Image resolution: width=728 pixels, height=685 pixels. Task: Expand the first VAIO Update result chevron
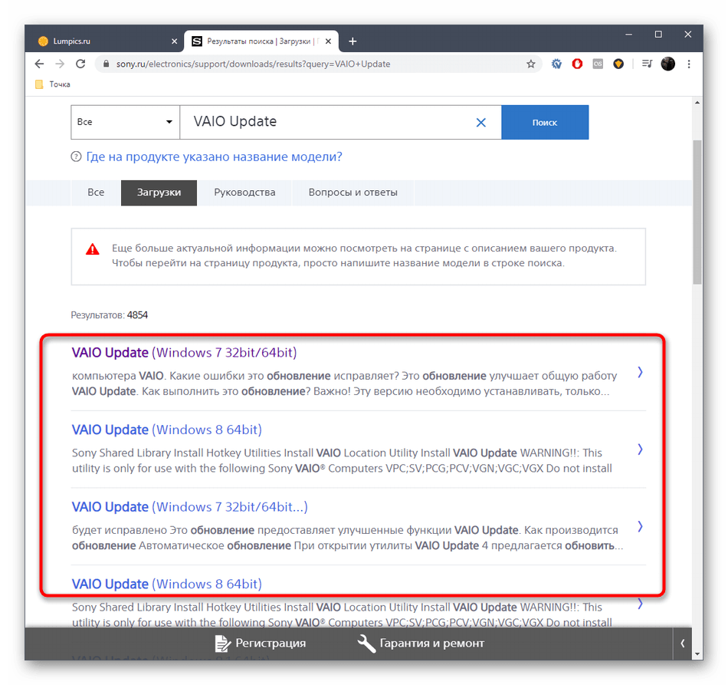coord(640,372)
